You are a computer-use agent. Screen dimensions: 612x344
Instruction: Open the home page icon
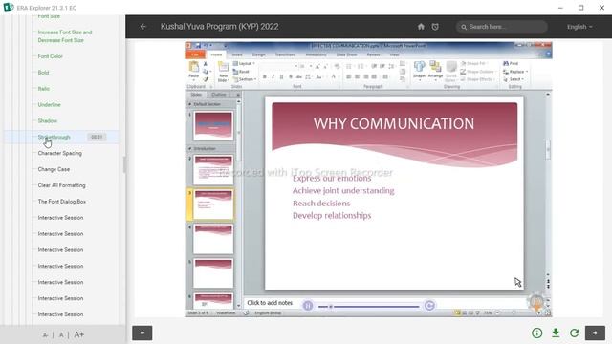[421, 27]
